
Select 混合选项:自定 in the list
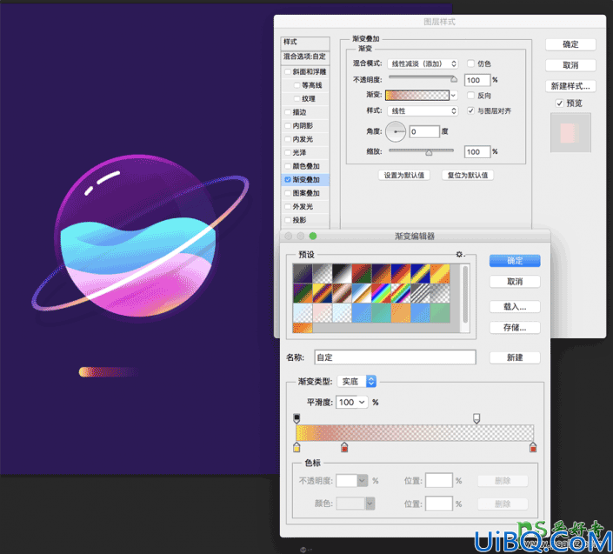tap(305, 57)
